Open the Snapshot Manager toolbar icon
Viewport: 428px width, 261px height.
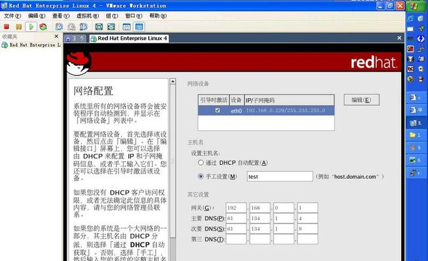(84, 27)
